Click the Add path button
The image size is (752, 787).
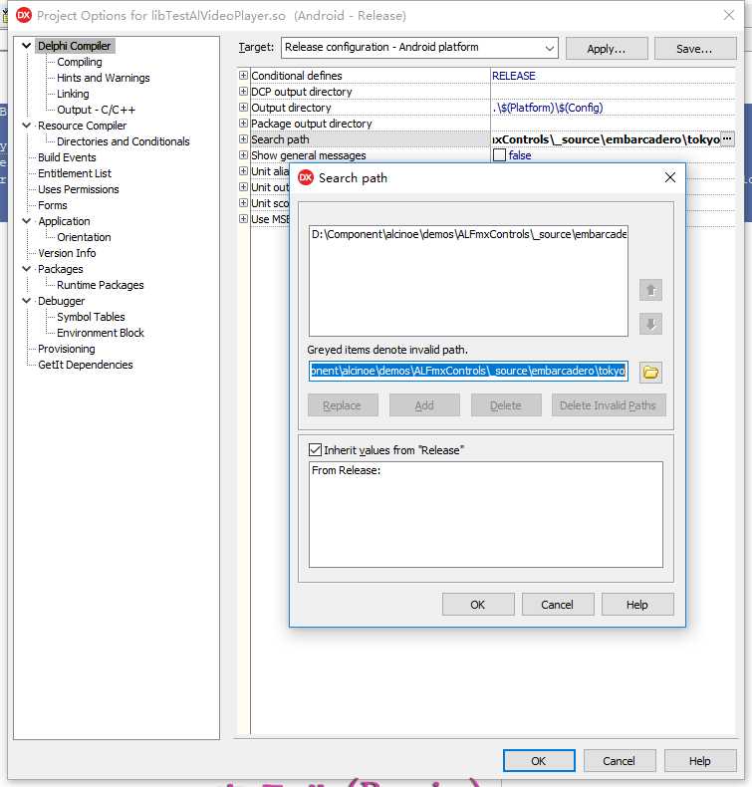tap(424, 405)
